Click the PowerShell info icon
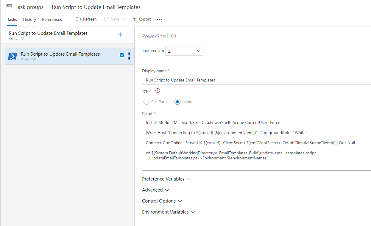 [174, 36]
